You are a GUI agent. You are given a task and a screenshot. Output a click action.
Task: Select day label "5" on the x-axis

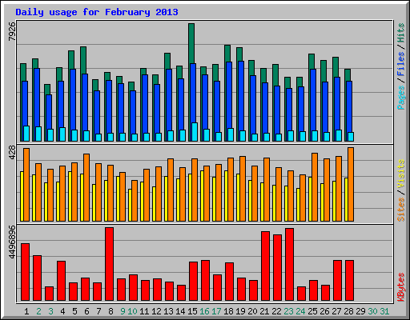click(x=74, y=311)
